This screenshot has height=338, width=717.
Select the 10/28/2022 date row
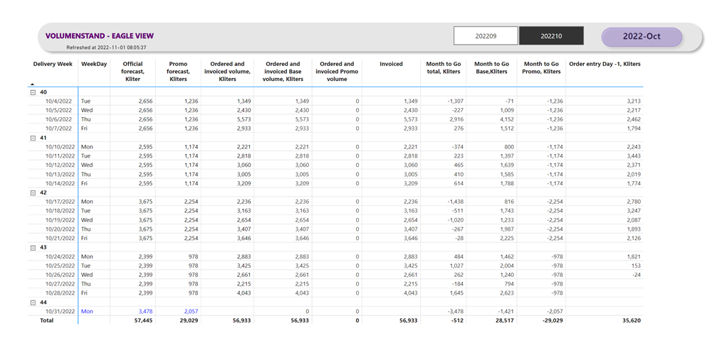pos(337,293)
